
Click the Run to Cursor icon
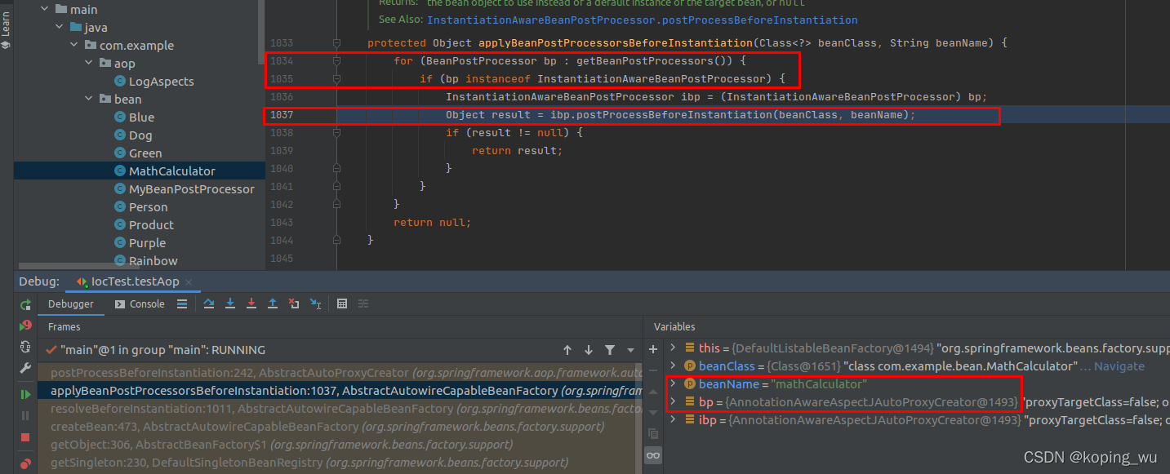click(316, 303)
